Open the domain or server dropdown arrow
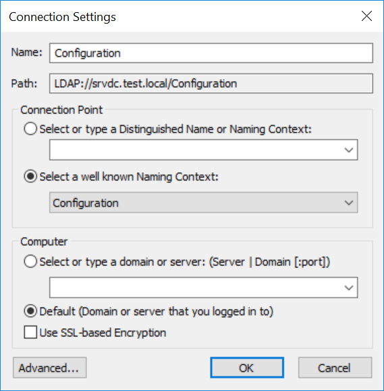384x391 pixels. (x=349, y=288)
